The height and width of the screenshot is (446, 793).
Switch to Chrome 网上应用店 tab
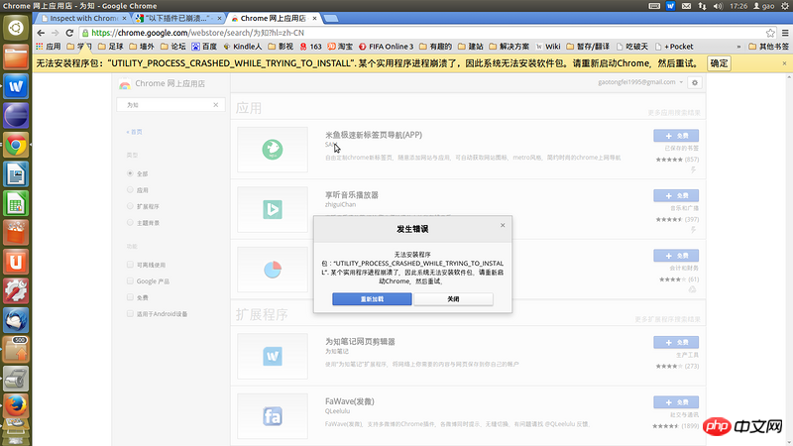(274, 18)
